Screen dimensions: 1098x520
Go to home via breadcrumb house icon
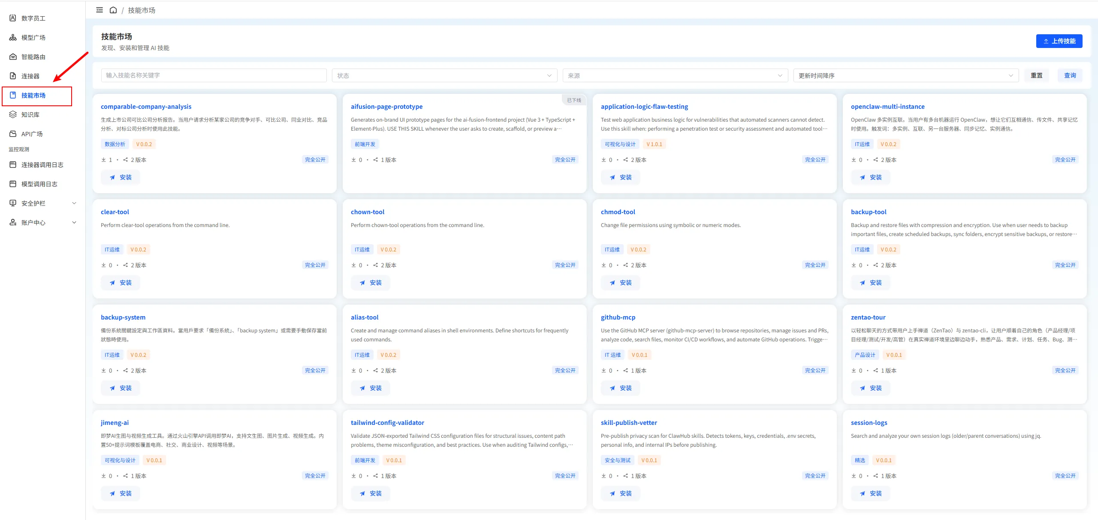point(113,10)
